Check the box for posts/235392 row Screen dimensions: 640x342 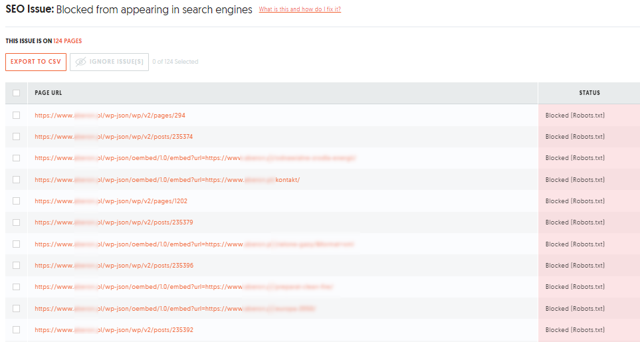point(16,330)
